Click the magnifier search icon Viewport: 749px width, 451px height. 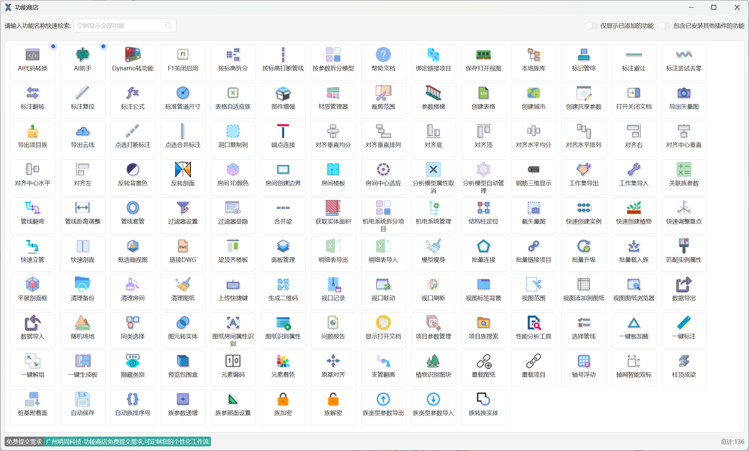coord(168,26)
